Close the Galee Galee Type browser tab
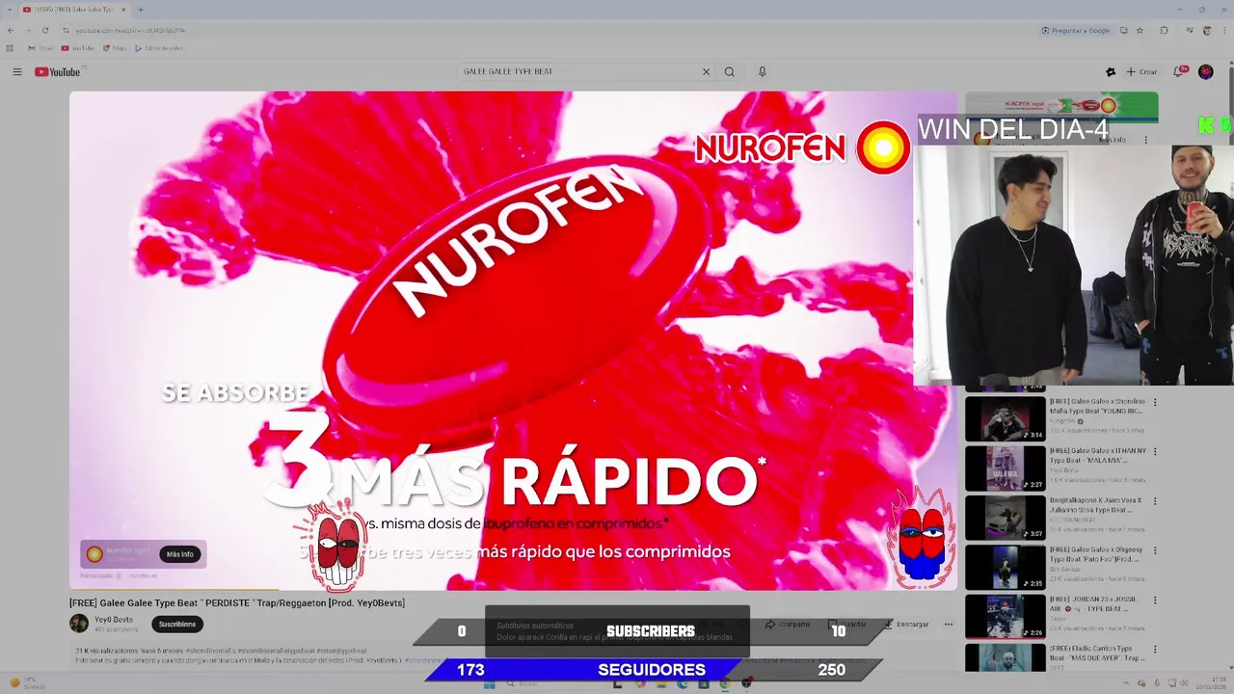1234x694 pixels. (x=123, y=10)
